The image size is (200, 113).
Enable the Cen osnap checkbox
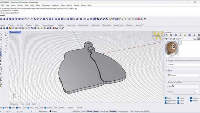pyautogui.click(x=23, y=108)
